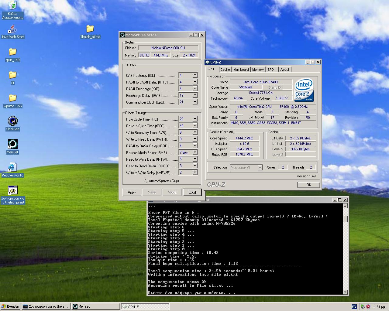Click the MemSet title bar icon
This screenshot has height=311, width=389.
(x=122, y=35)
